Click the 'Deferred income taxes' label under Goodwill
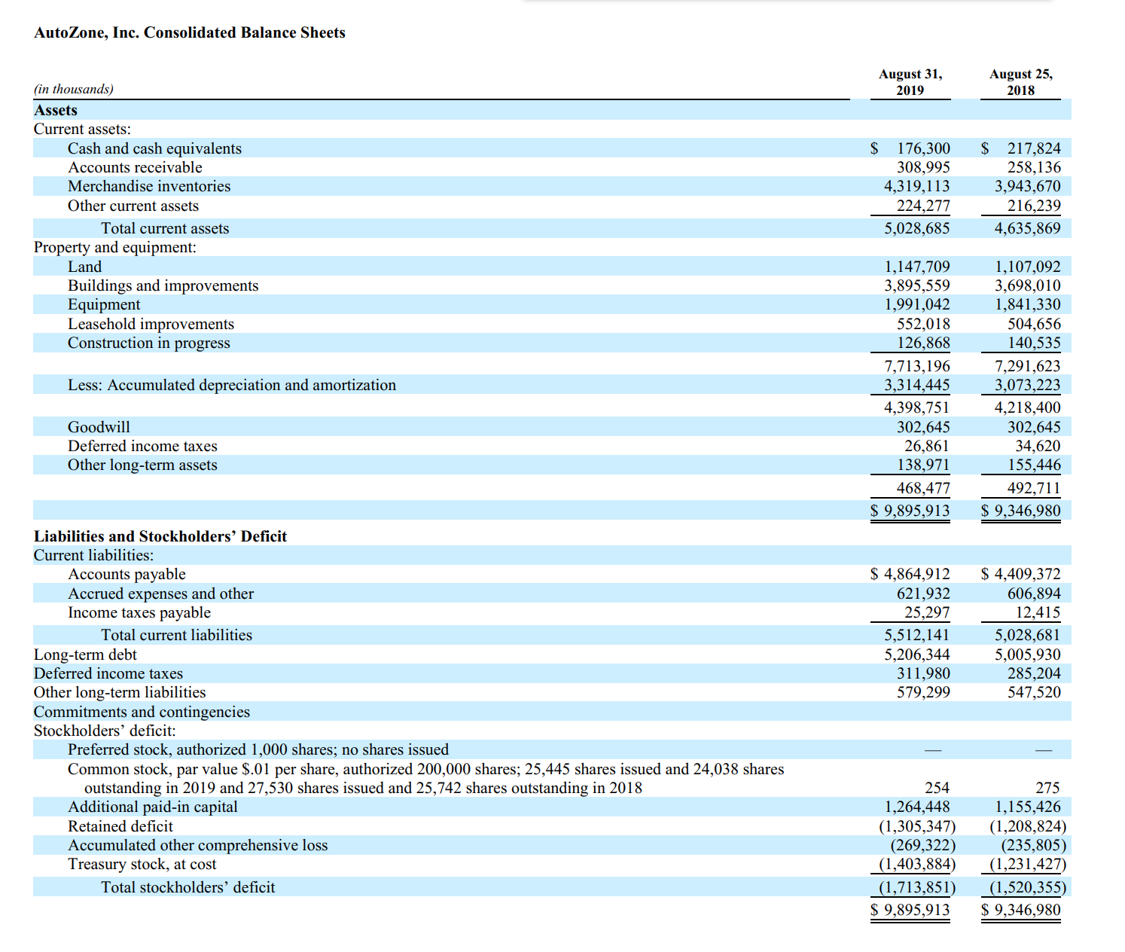This screenshot has height=952, width=1125. point(142,446)
